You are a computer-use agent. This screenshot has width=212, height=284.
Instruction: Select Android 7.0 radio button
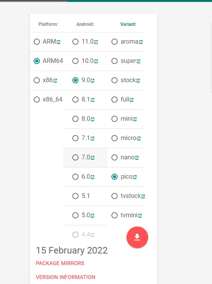coord(75,157)
